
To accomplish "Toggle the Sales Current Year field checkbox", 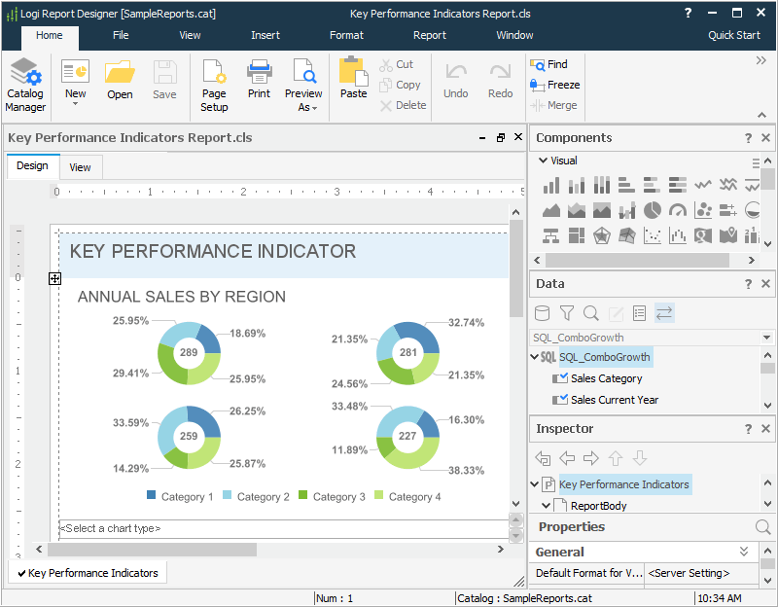I will pos(559,400).
